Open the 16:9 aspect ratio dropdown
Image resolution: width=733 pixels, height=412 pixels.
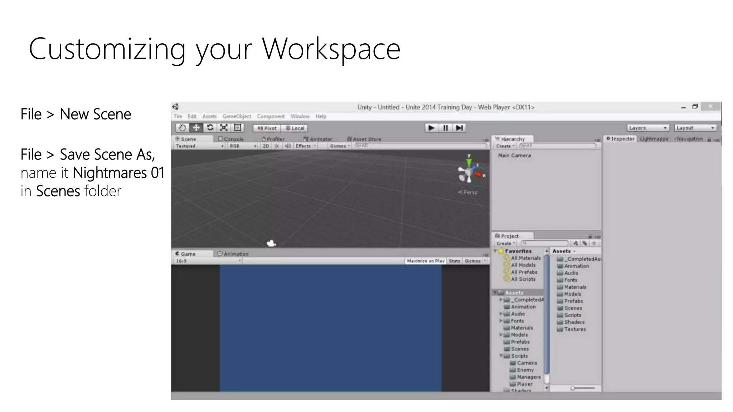208,261
